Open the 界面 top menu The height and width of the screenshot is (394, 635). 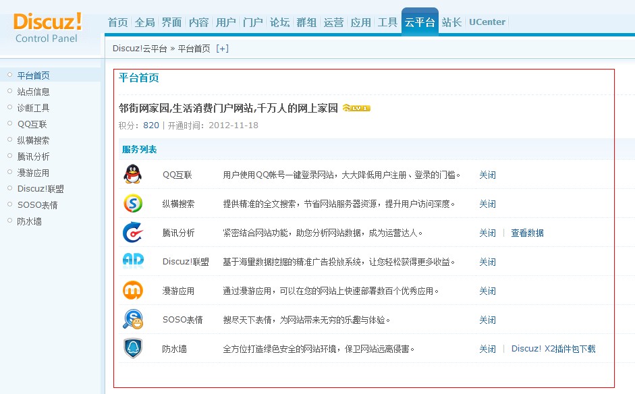(x=171, y=22)
